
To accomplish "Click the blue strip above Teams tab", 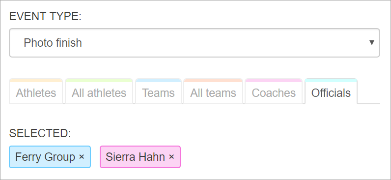I will pyautogui.click(x=158, y=80).
